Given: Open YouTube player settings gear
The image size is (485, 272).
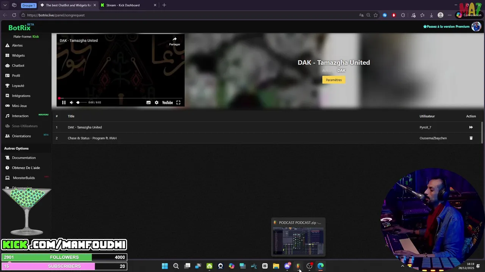Looking at the screenshot, I should pos(156,102).
